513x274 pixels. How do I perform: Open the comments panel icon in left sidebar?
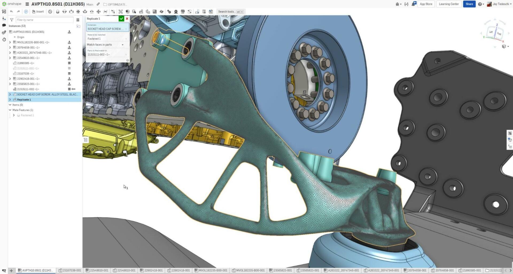point(4,25)
